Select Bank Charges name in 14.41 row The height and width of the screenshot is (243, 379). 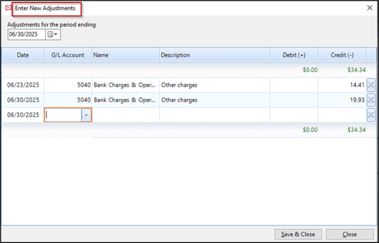(125, 85)
